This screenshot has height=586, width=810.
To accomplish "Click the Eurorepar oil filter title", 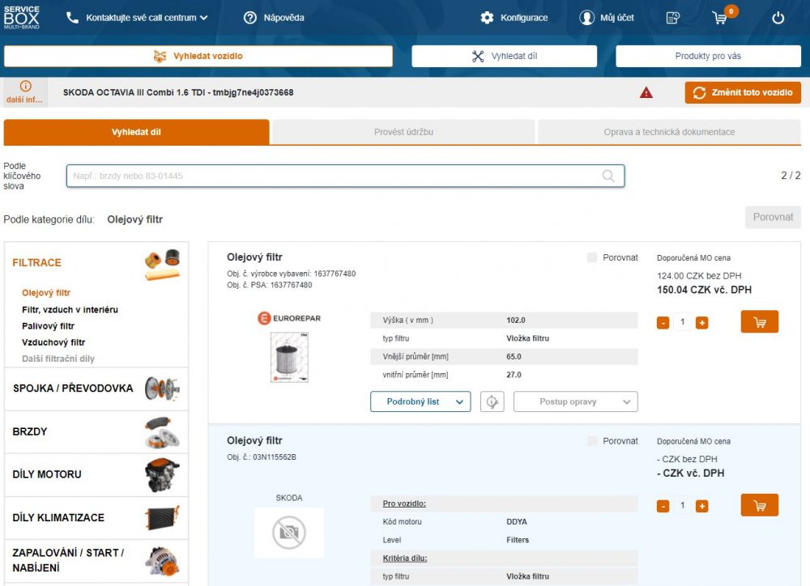I will pyautogui.click(x=254, y=257).
